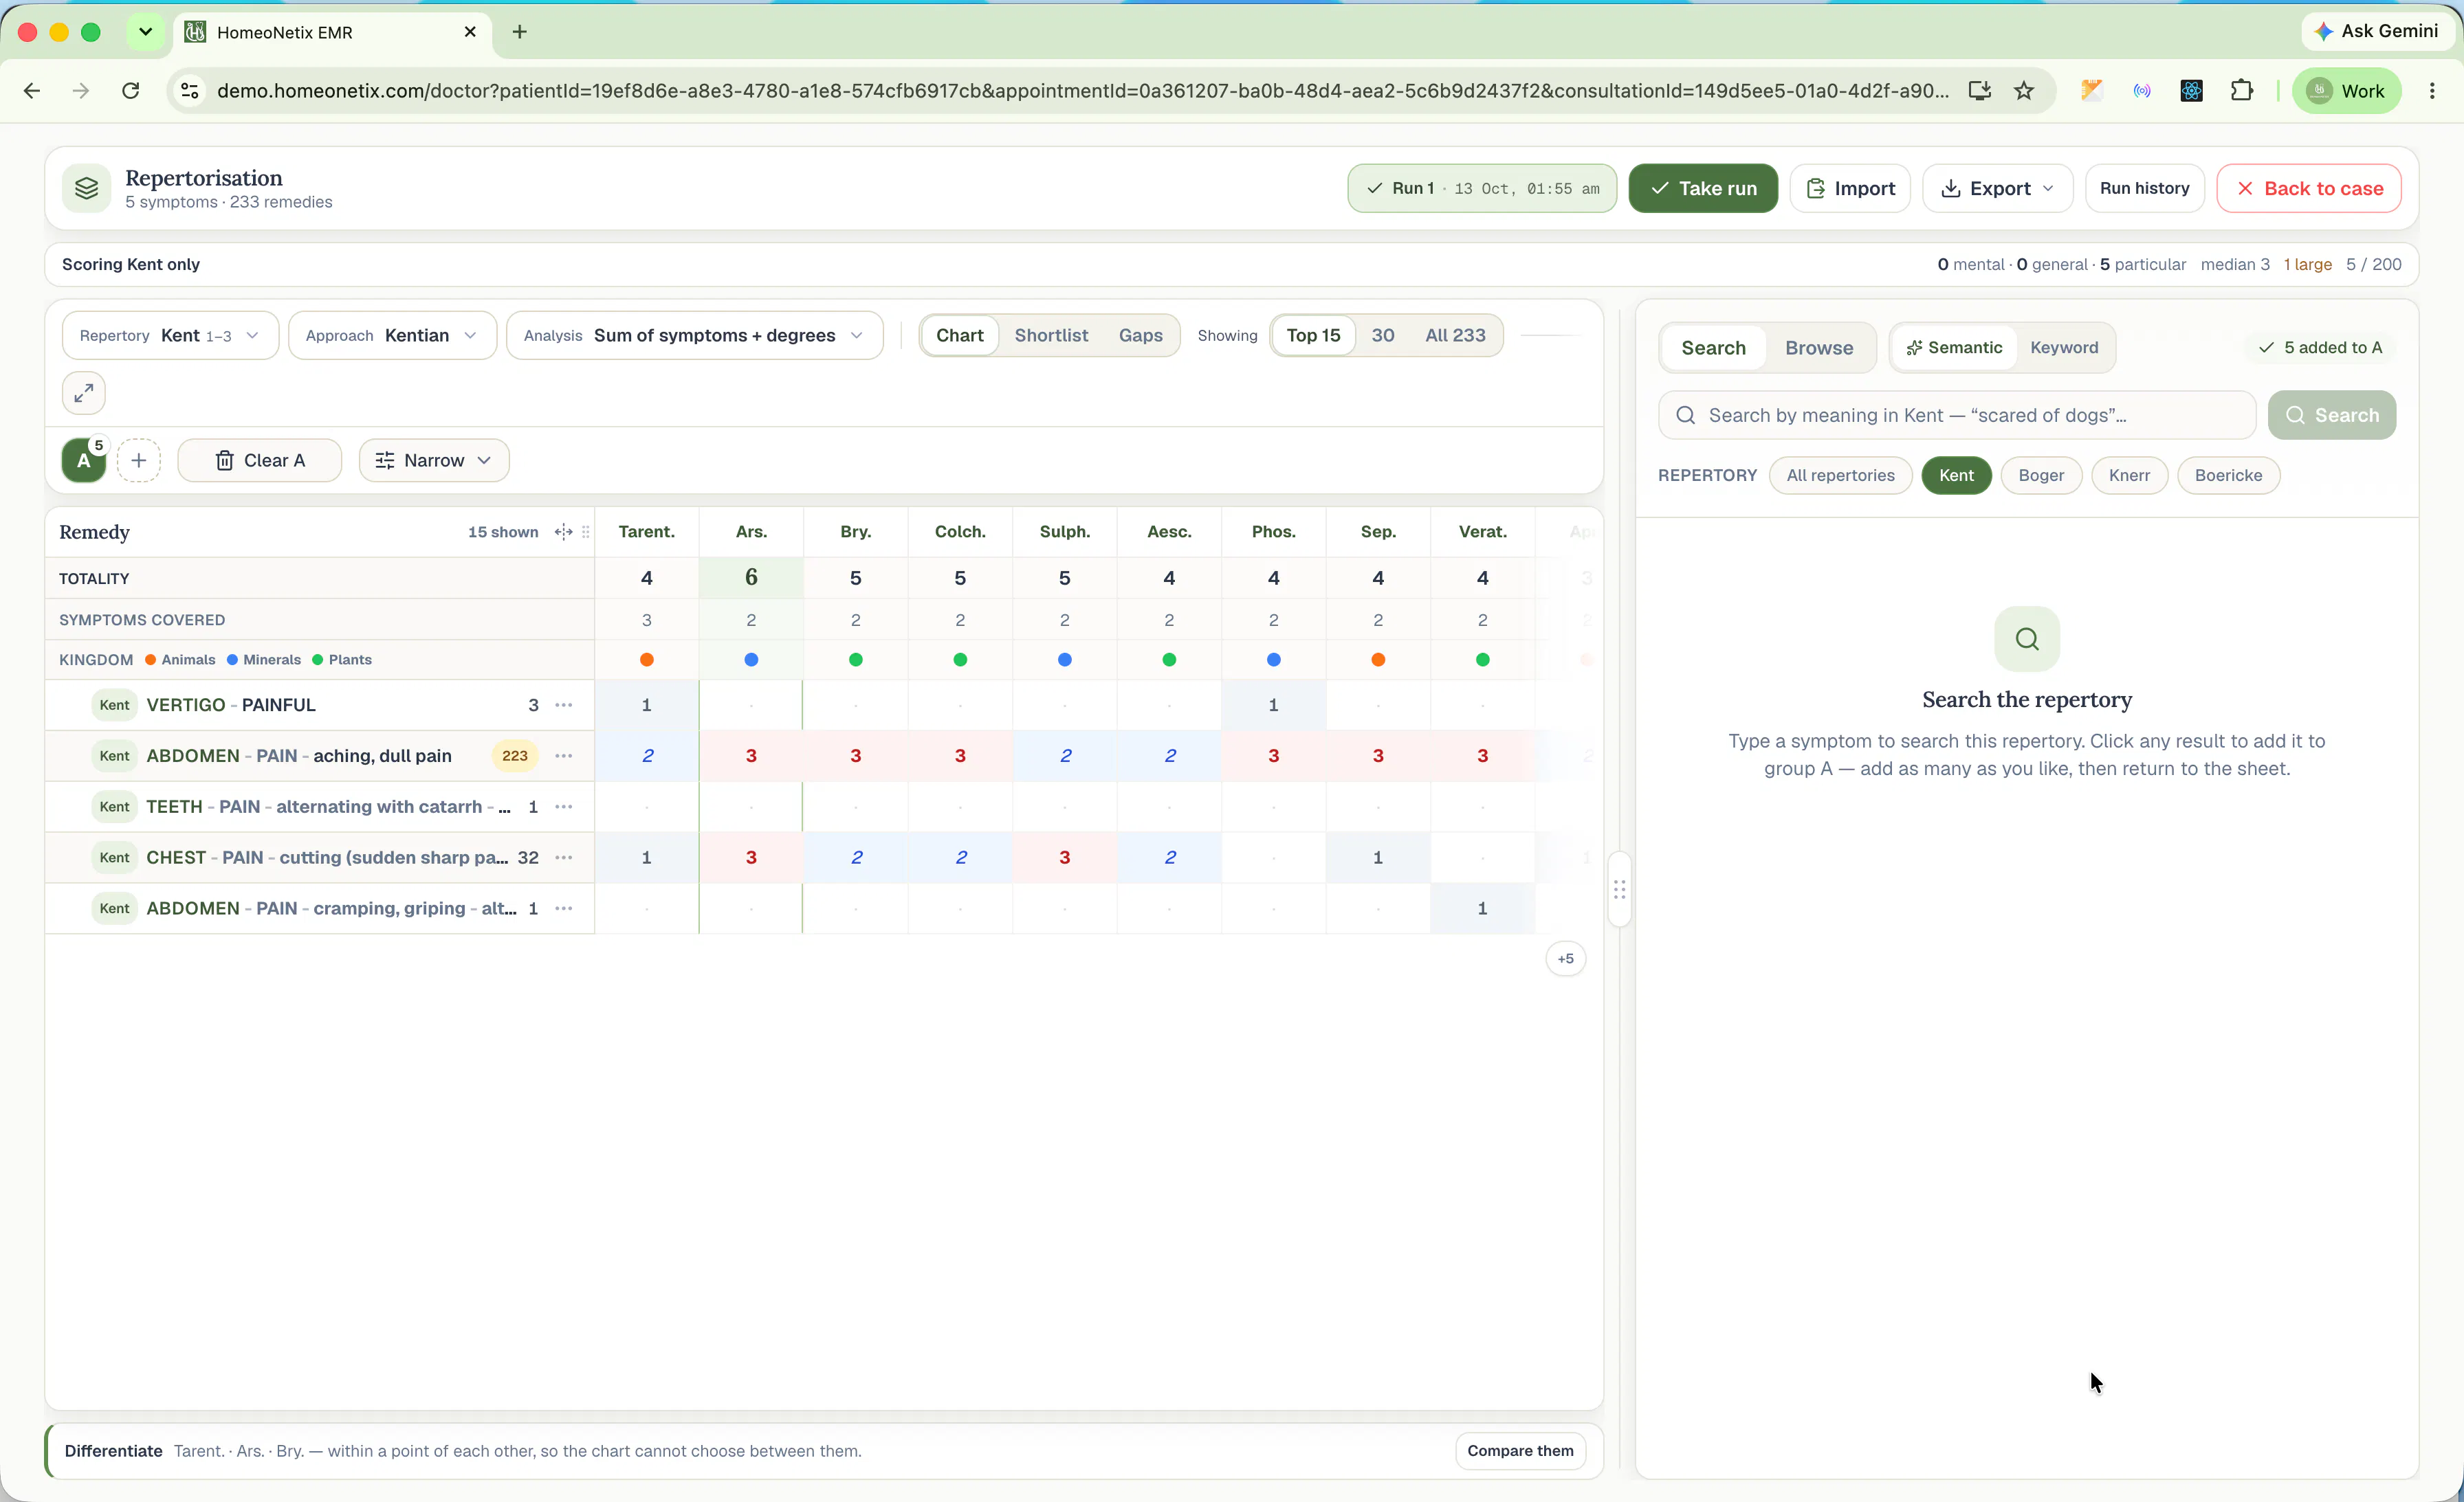Show All 233 remedies
Screen dimensions: 2464x1502
[1455, 336]
